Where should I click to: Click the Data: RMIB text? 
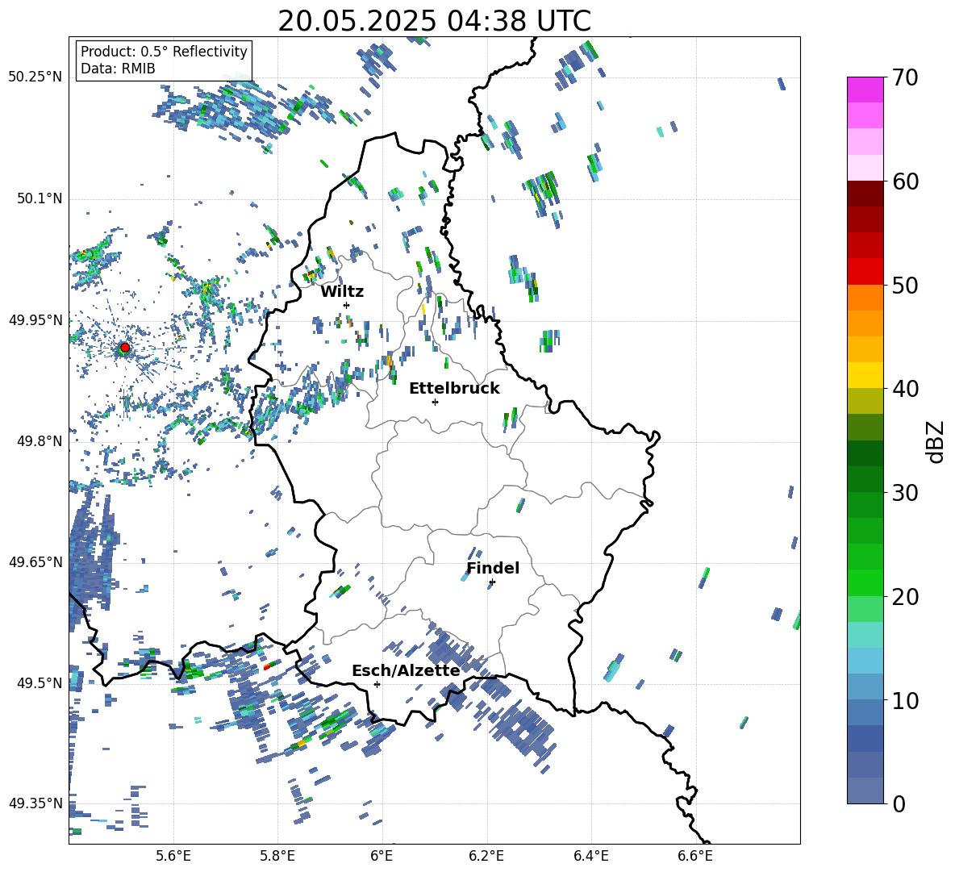pos(118,69)
